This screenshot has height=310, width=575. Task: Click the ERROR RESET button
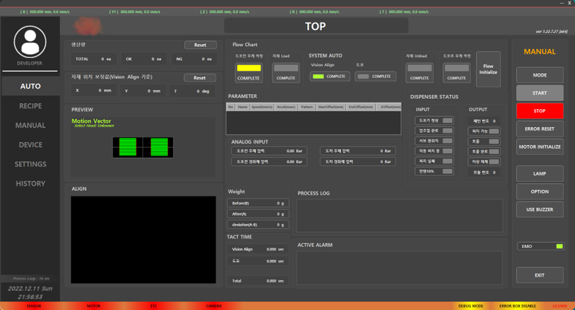point(539,129)
